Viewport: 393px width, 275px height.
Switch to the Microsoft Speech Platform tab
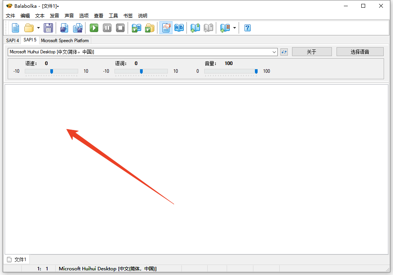pyautogui.click(x=65, y=40)
